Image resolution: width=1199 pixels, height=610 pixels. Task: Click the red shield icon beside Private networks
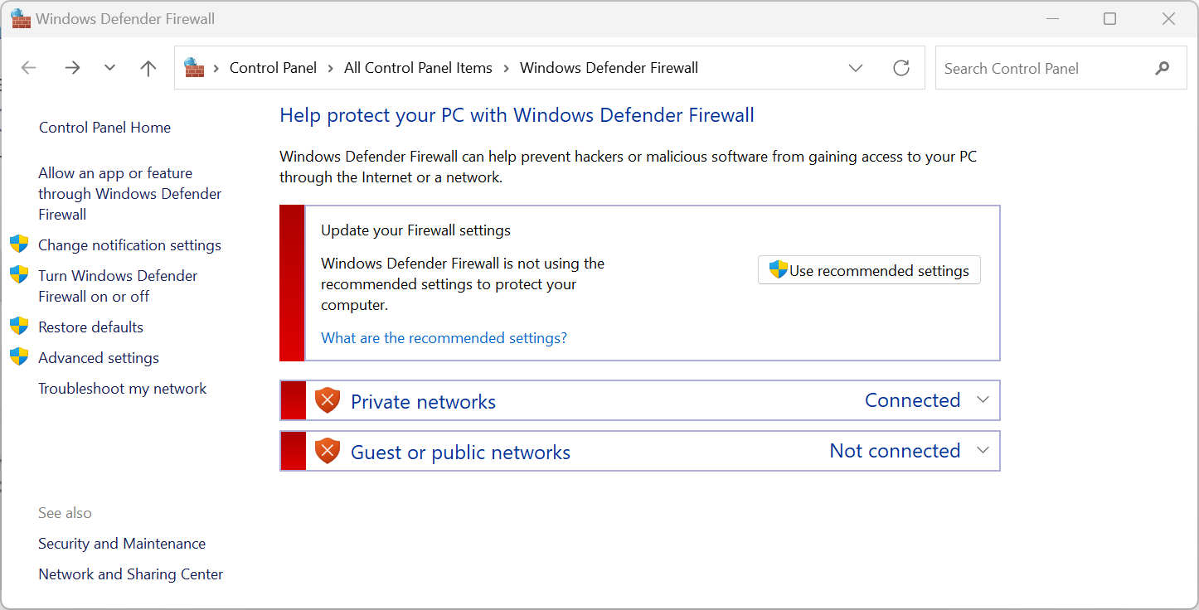(327, 399)
